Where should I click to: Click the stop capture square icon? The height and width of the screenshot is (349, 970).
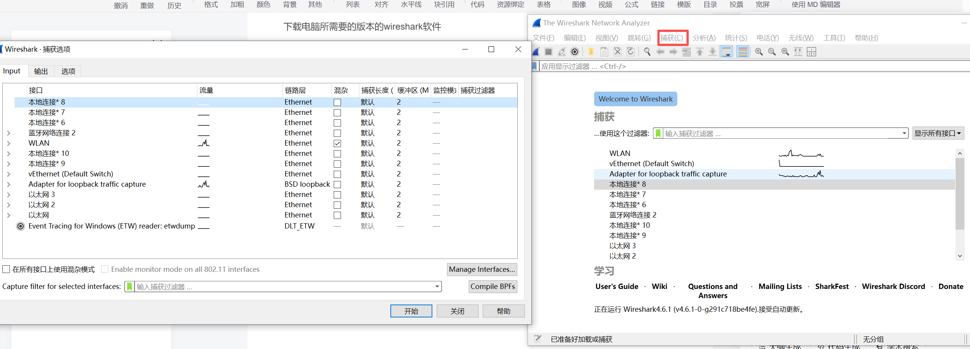point(548,52)
